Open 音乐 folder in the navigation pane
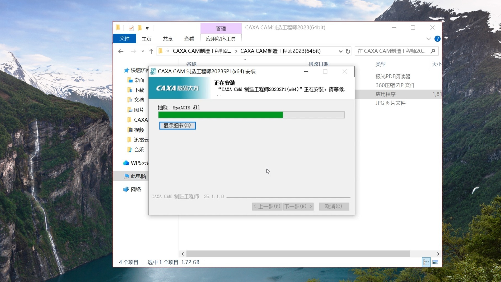501x282 pixels. coord(136,150)
